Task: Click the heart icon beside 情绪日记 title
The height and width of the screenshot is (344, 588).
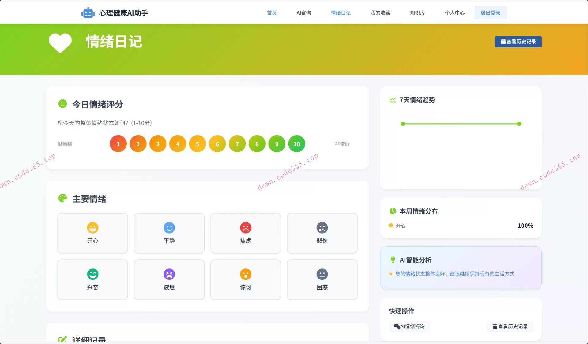Action: 60,43
